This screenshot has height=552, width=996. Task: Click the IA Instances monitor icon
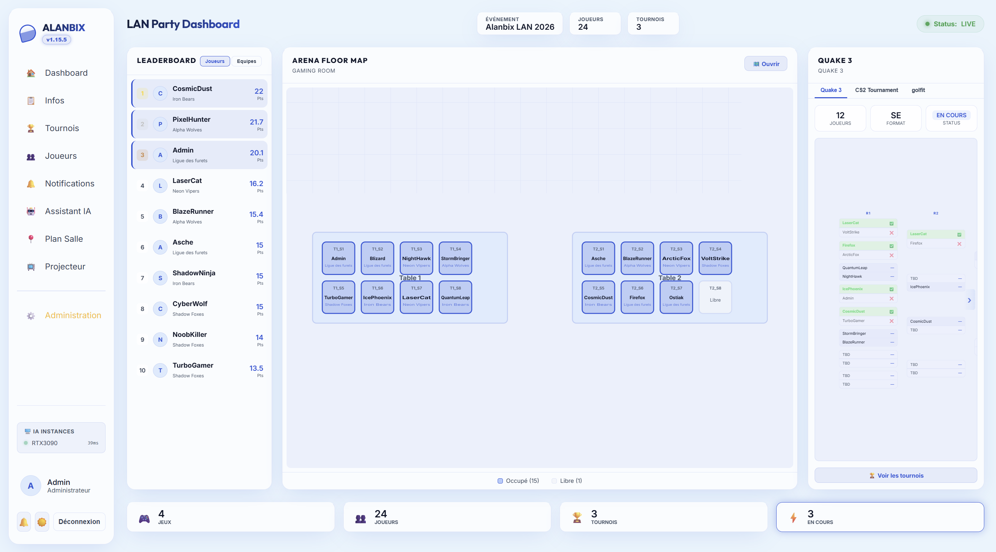(27, 432)
